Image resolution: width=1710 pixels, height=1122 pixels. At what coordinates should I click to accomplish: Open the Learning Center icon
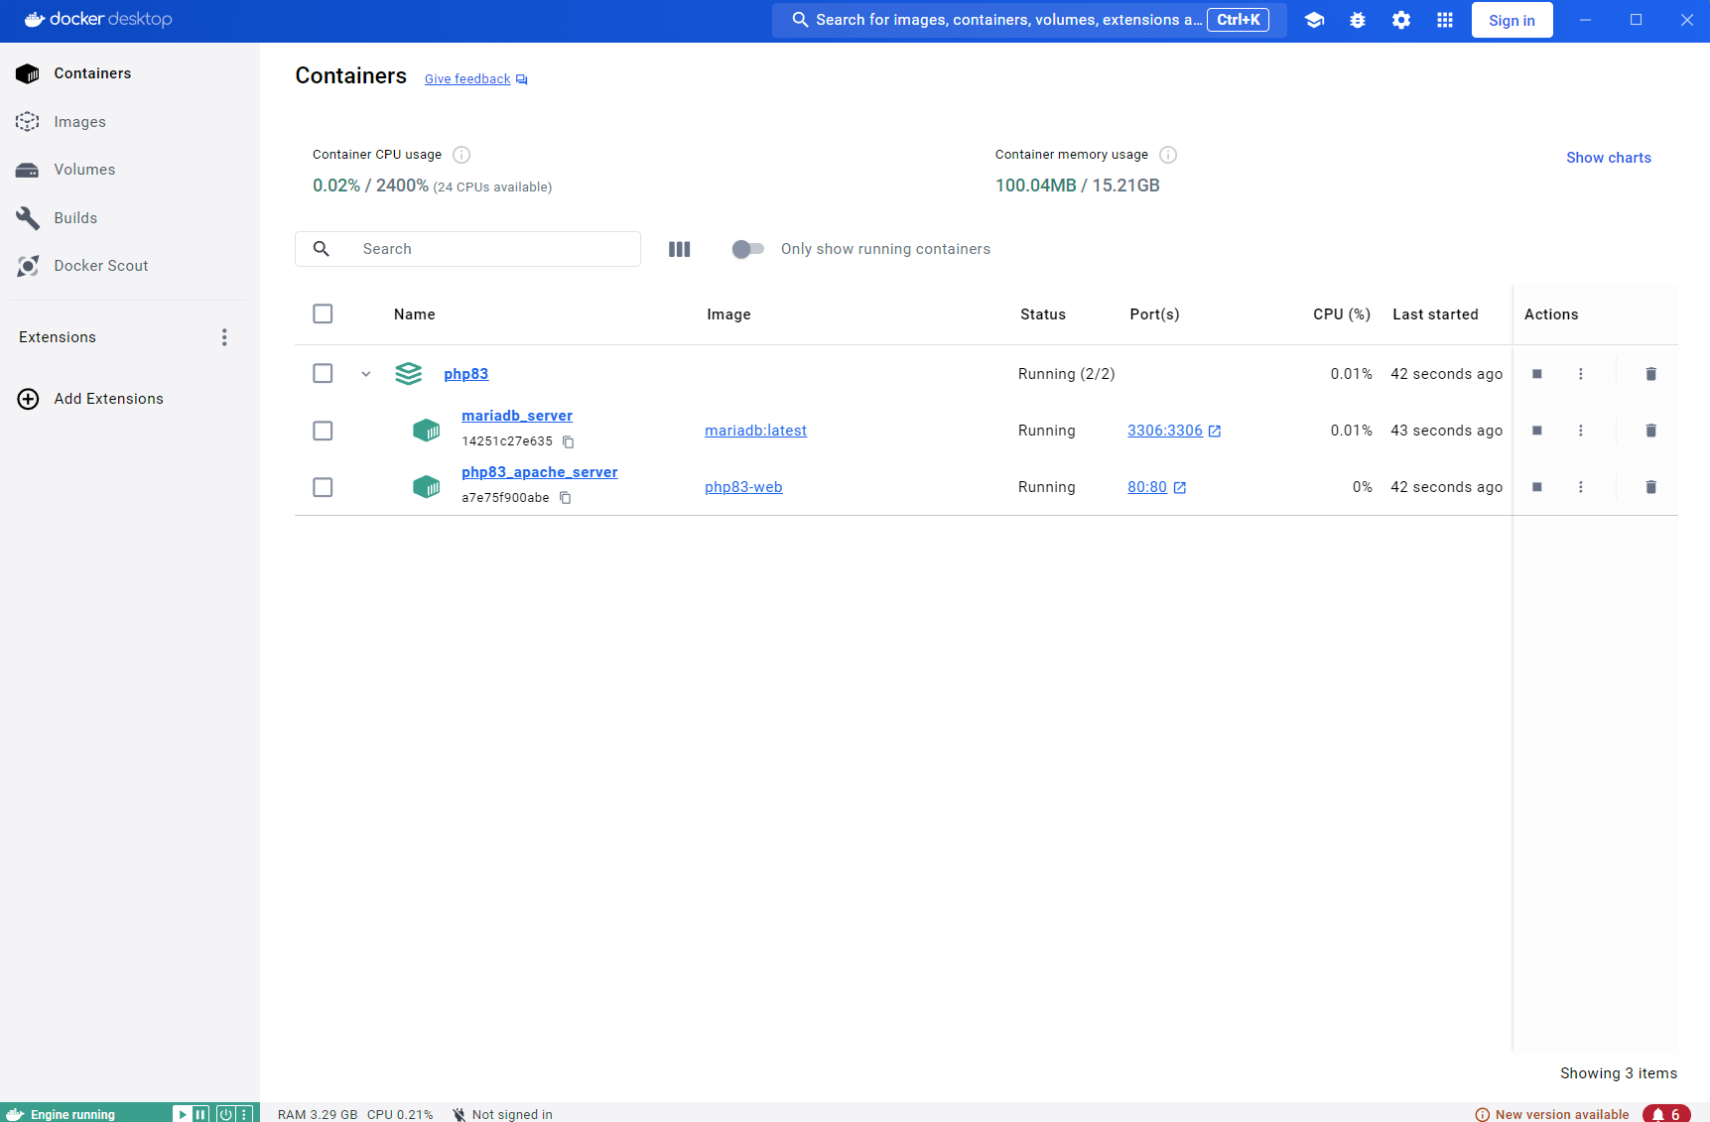(x=1314, y=20)
